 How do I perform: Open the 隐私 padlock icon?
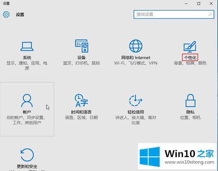click(190, 100)
